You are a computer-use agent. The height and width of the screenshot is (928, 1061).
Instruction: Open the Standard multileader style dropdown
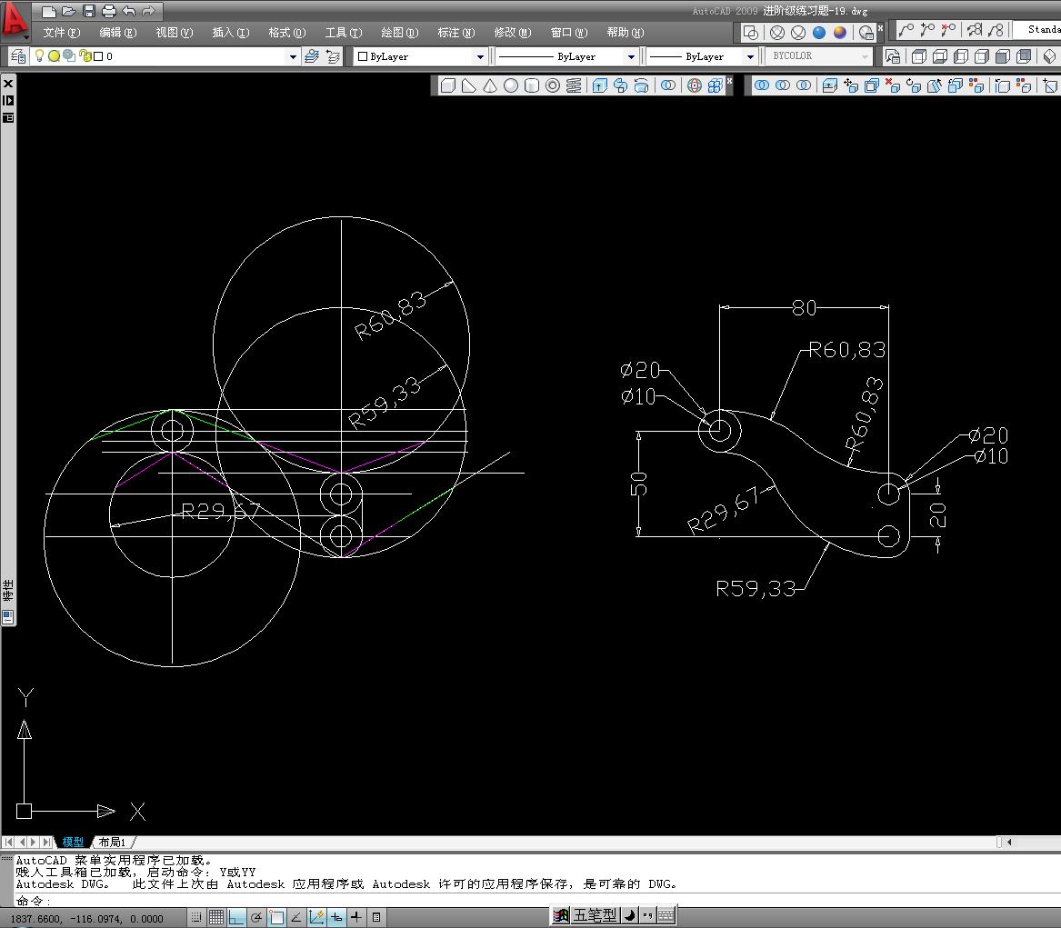pos(1037,29)
